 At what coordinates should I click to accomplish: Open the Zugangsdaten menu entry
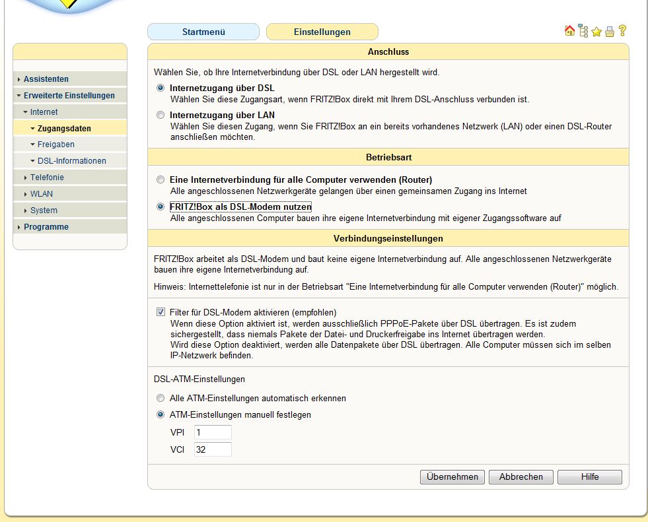70,129
